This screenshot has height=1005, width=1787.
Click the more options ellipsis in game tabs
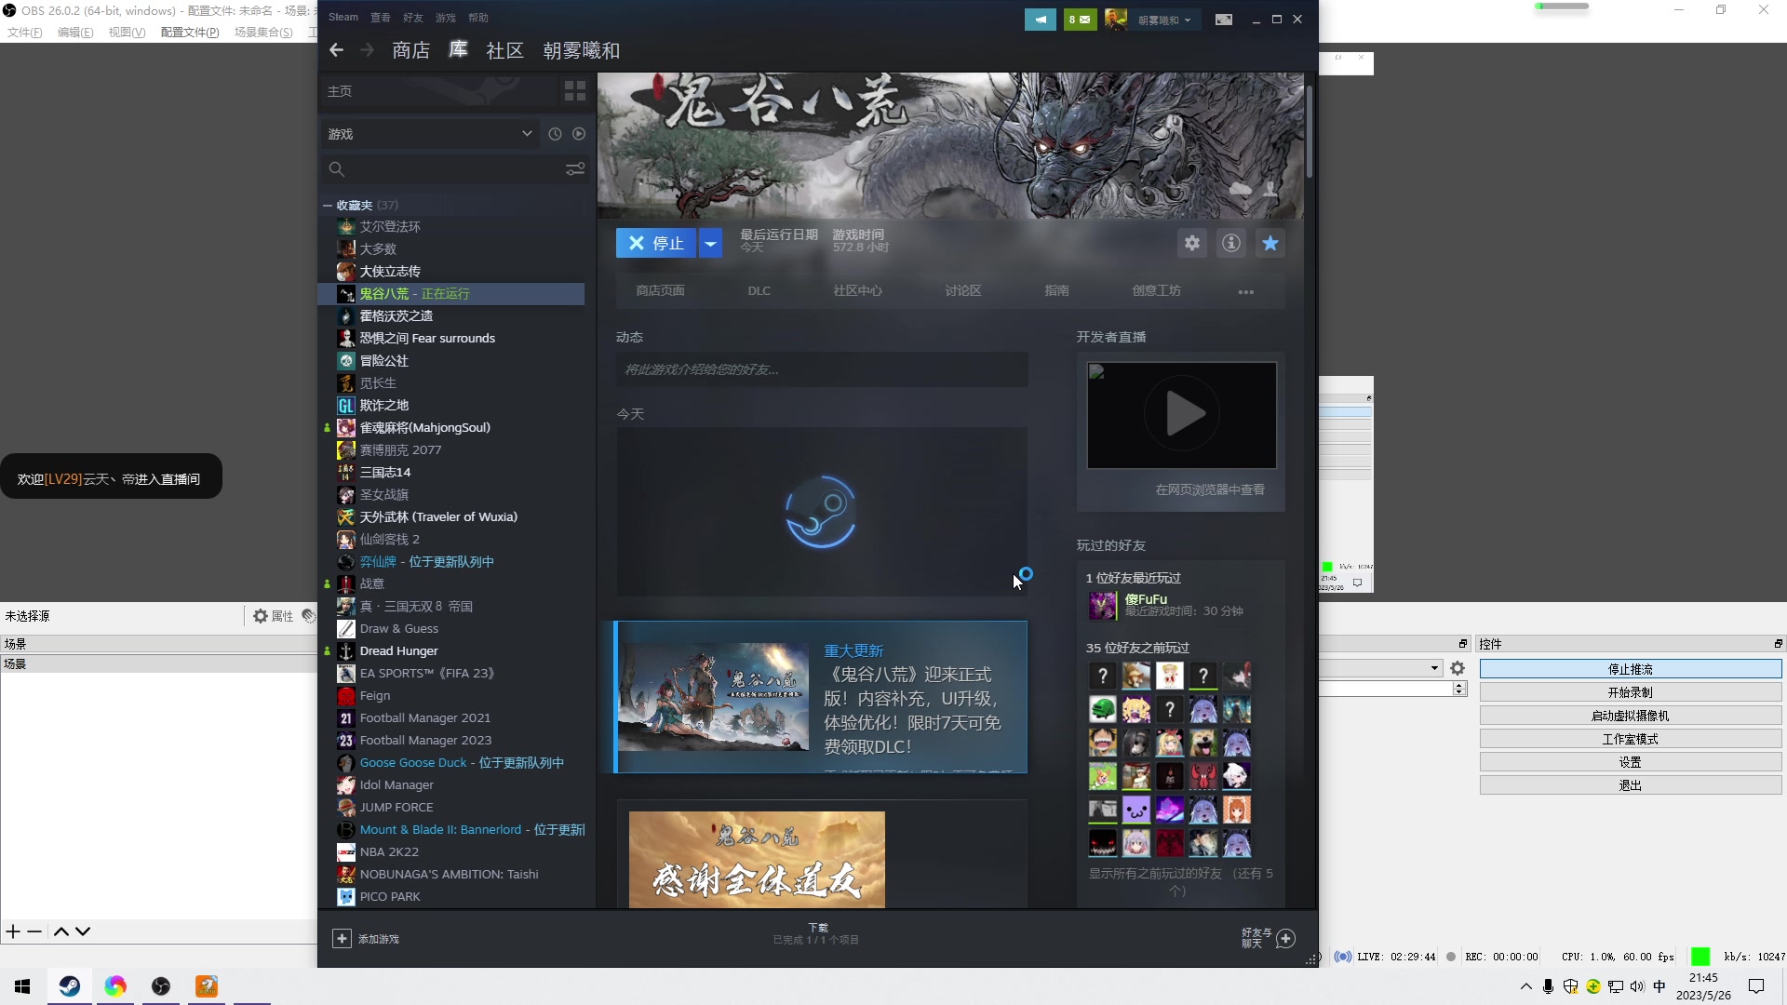[1246, 291]
